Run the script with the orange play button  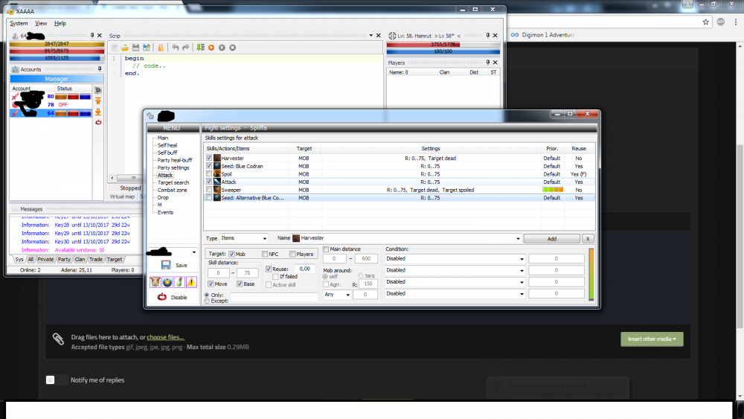211,48
